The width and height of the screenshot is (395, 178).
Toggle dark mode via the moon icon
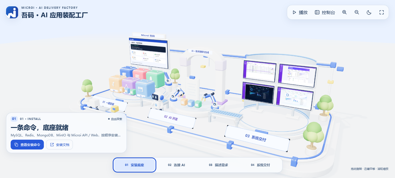[x=369, y=12]
